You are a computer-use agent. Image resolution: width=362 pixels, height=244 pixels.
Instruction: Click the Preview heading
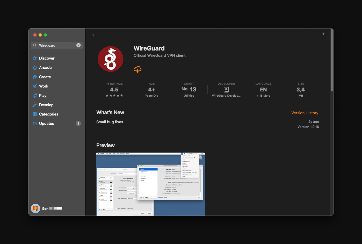[x=105, y=145]
